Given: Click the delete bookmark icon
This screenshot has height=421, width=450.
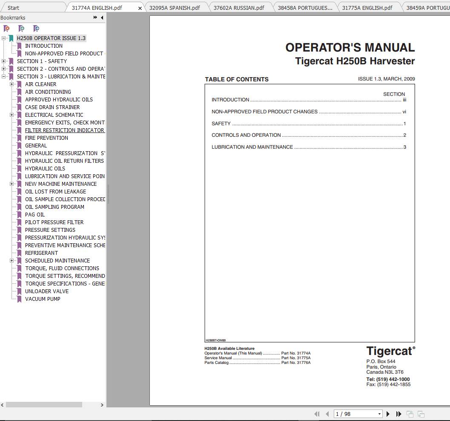Looking at the screenshot, I should 6,28.
